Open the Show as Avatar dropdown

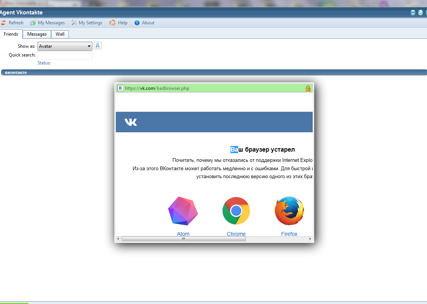coord(65,46)
